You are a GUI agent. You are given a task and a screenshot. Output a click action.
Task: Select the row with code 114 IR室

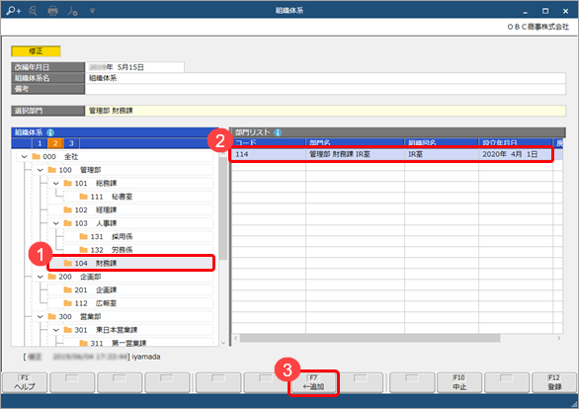pyautogui.click(x=391, y=154)
